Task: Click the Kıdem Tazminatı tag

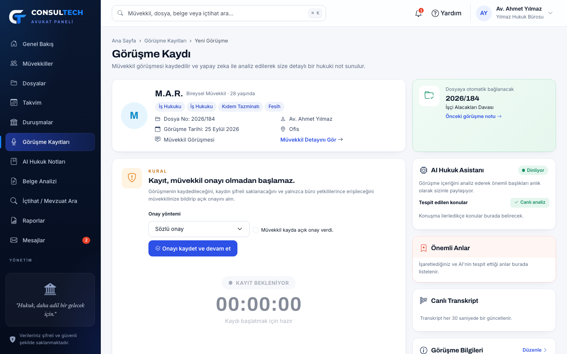Action: click(x=241, y=107)
